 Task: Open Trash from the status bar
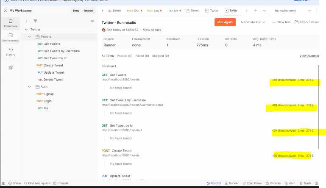(x=305, y=183)
